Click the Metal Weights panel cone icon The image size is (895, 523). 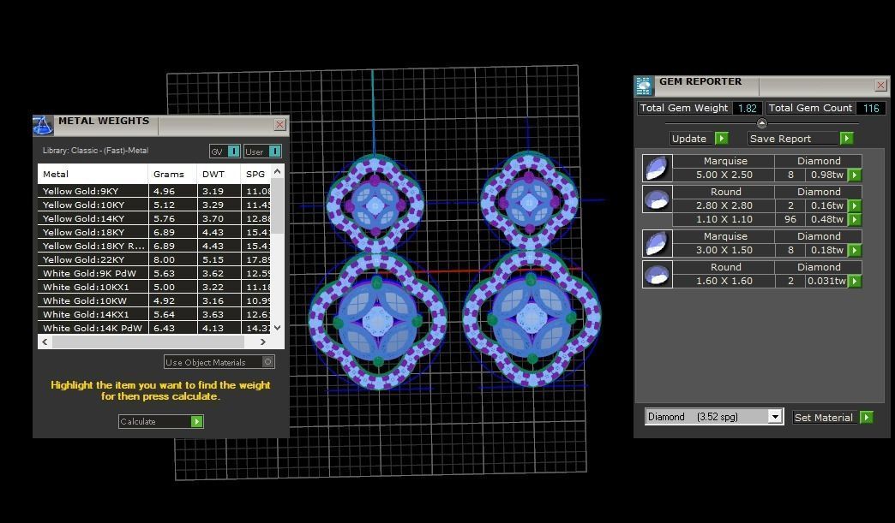point(43,125)
